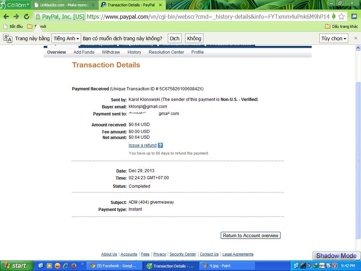The image size is (361, 271).
Task: Switch to the Linkbucks.com tab
Action: click(x=64, y=5)
